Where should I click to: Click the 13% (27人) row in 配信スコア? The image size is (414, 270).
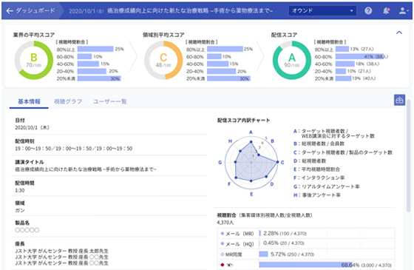point(345,49)
